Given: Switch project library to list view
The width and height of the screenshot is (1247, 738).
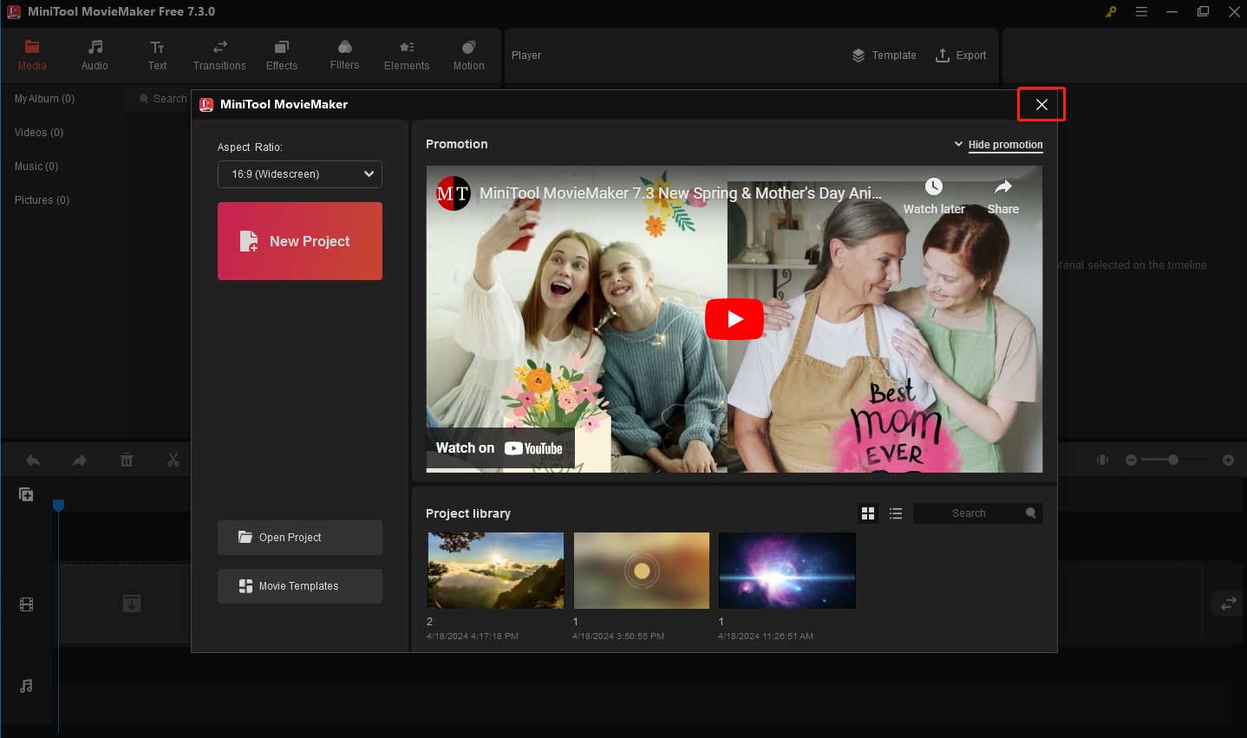Looking at the screenshot, I should [x=896, y=513].
